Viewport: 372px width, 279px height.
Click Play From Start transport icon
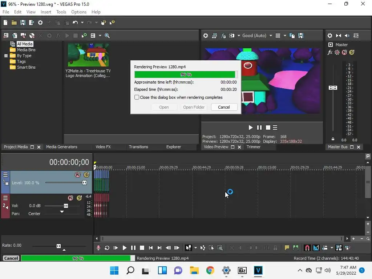116,248
